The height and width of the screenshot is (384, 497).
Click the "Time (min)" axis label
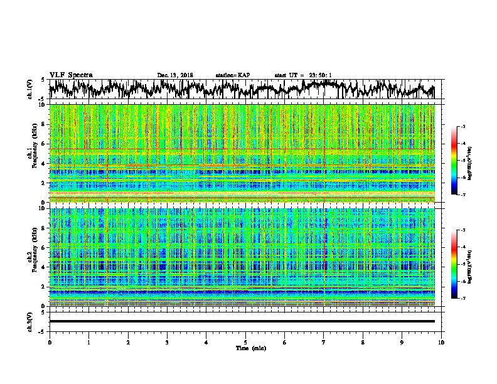coord(251,348)
